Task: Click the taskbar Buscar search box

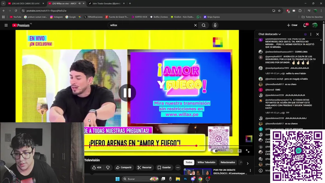Action: tap(140, 179)
